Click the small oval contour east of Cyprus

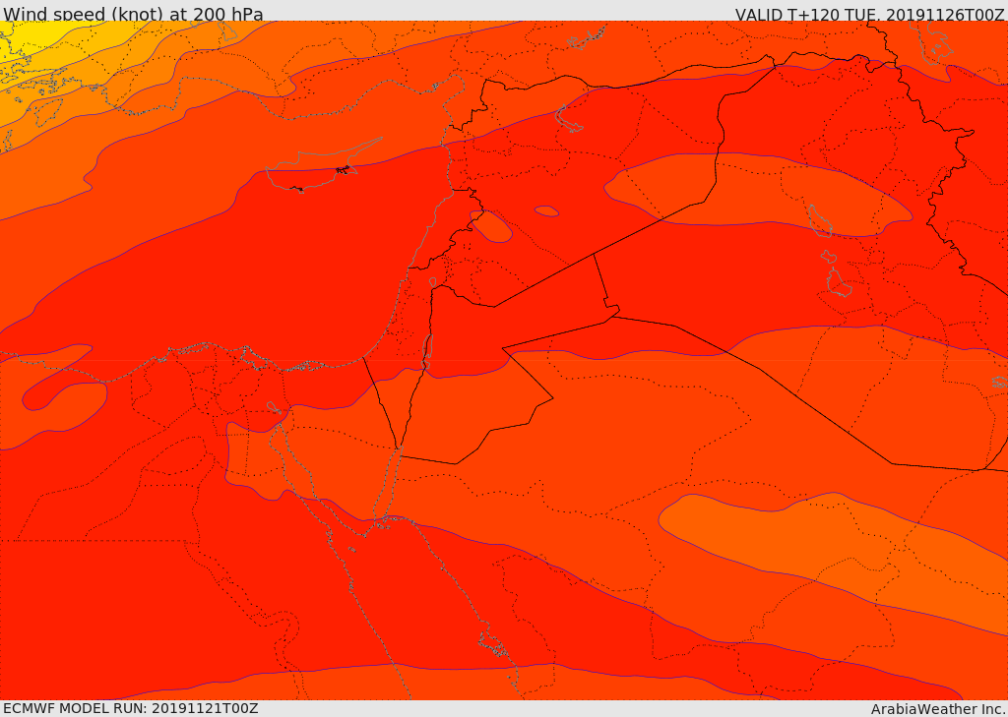pyautogui.click(x=490, y=226)
